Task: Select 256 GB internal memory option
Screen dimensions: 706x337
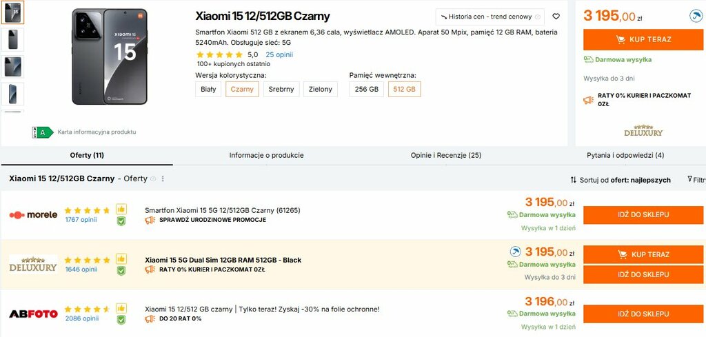Action: (x=367, y=89)
